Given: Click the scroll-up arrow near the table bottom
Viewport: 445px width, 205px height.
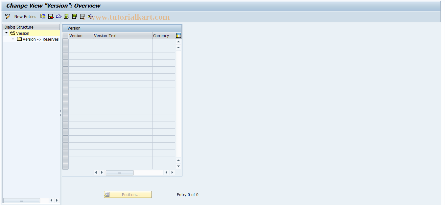Looking at the screenshot, I should point(178,160).
